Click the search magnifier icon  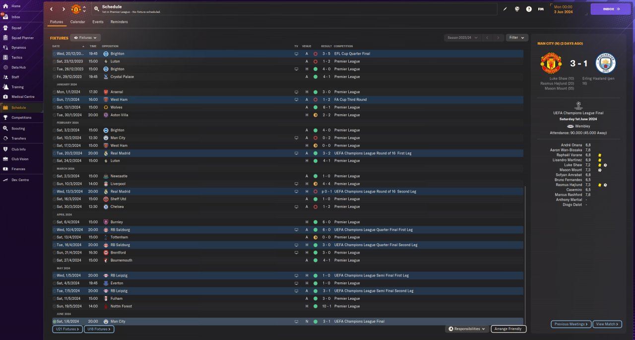click(x=96, y=9)
